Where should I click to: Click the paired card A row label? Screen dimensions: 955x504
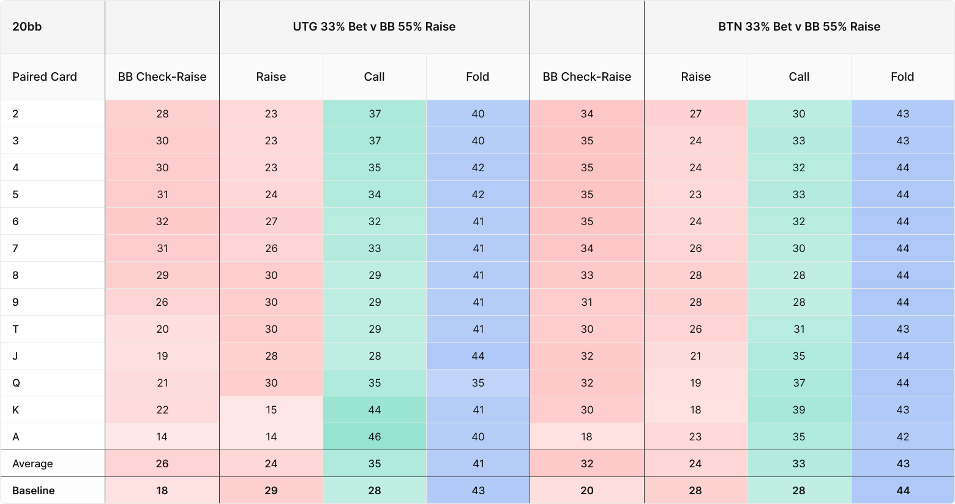tap(16, 437)
